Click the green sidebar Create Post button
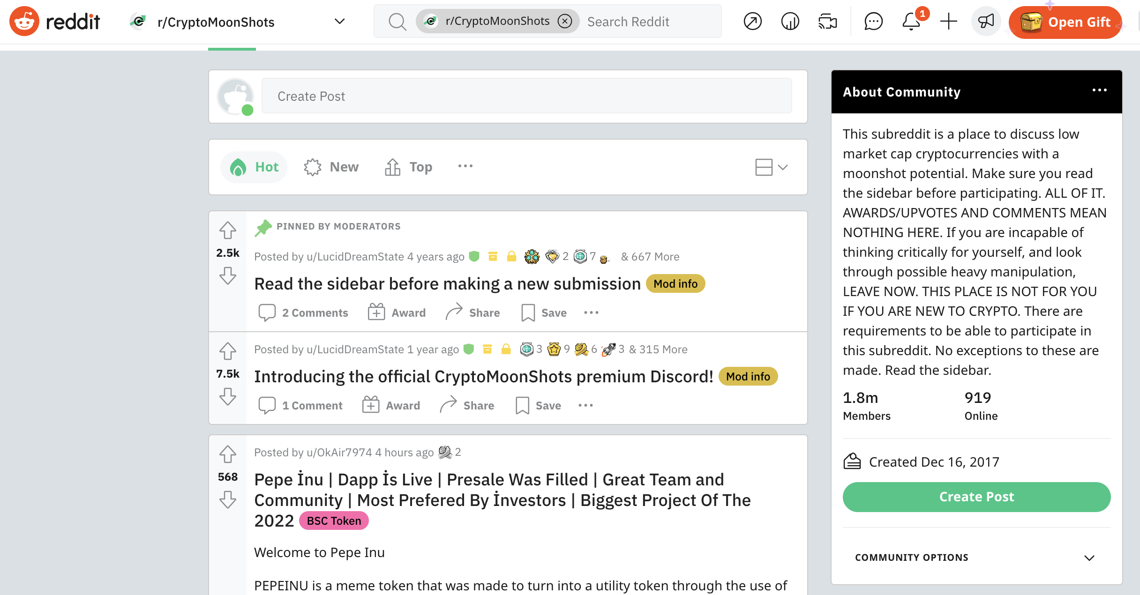 (977, 497)
